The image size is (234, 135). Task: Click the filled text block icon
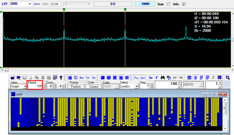click(x=219, y=78)
